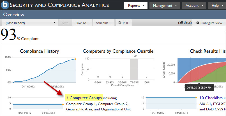Expand the Management menu

click(x=165, y=5)
